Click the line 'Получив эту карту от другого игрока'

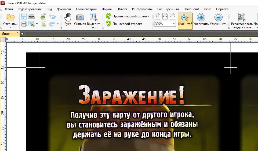[132, 115]
